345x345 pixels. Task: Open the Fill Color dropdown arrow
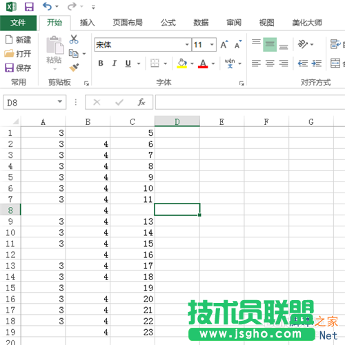(x=192, y=63)
